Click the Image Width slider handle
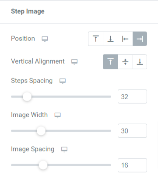 (x=41, y=131)
